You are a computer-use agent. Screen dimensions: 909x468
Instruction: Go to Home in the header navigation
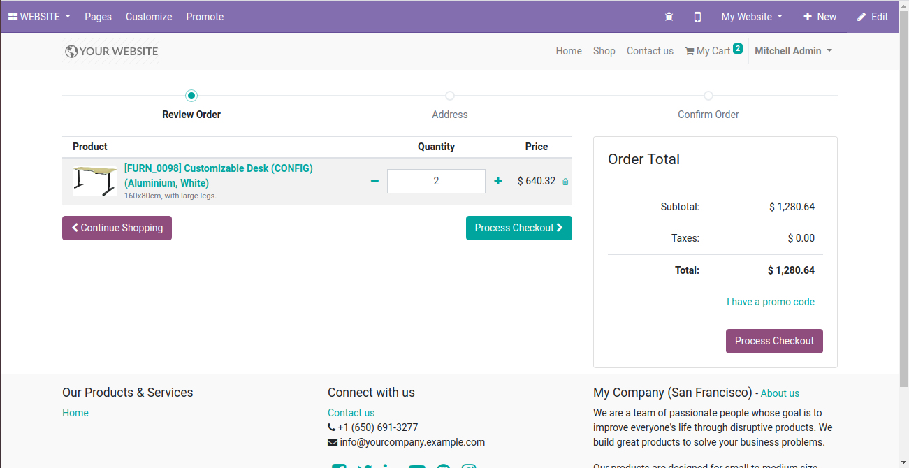click(x=569, y=51)
